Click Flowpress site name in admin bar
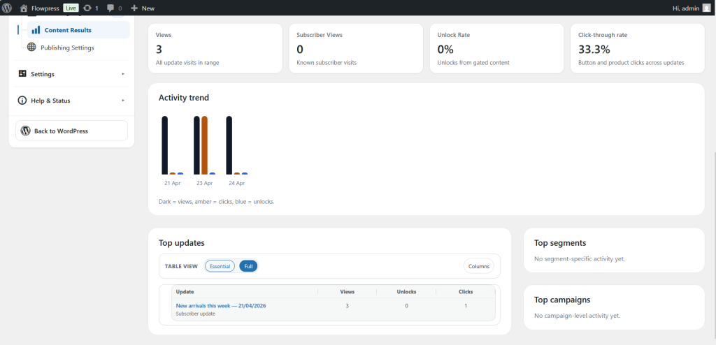 point(45,8)
